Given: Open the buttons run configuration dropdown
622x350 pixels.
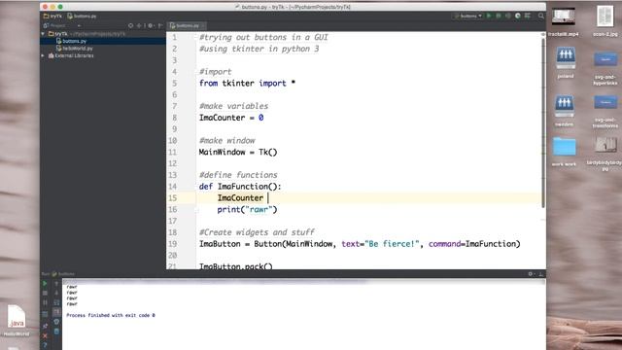Looking at the screenshot, I should (x=468, y=16).
